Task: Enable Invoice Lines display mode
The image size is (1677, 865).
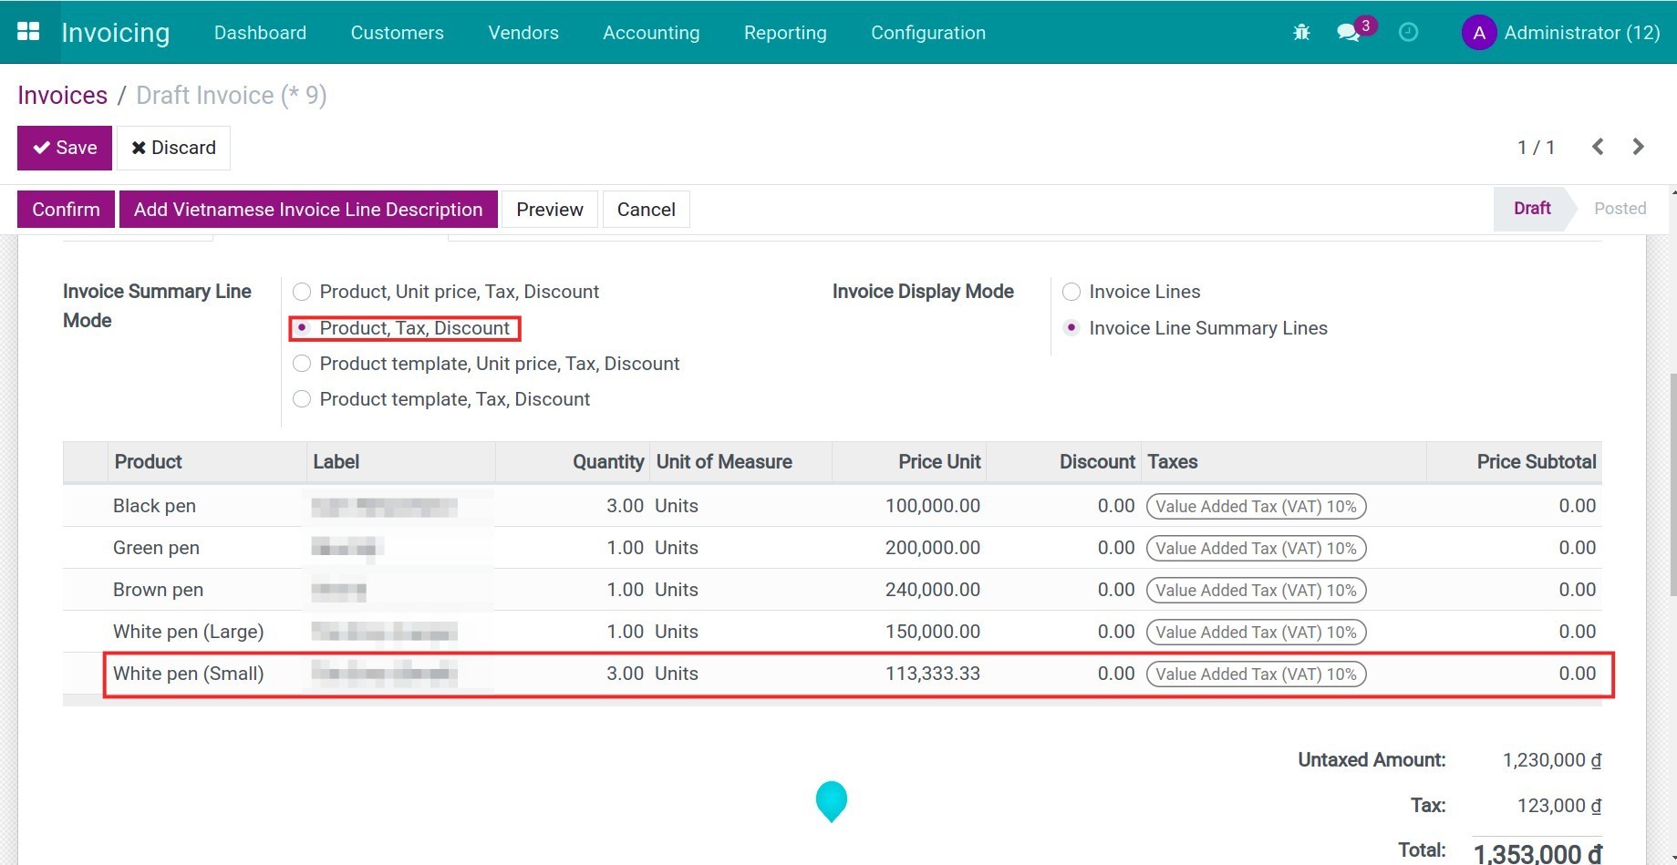Action: click(1071, 292)
